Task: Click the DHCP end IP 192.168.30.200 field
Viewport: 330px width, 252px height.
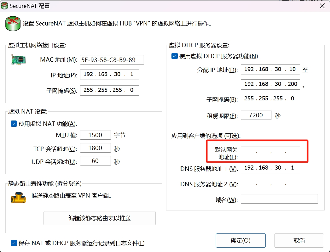Action: pos(270,84)
